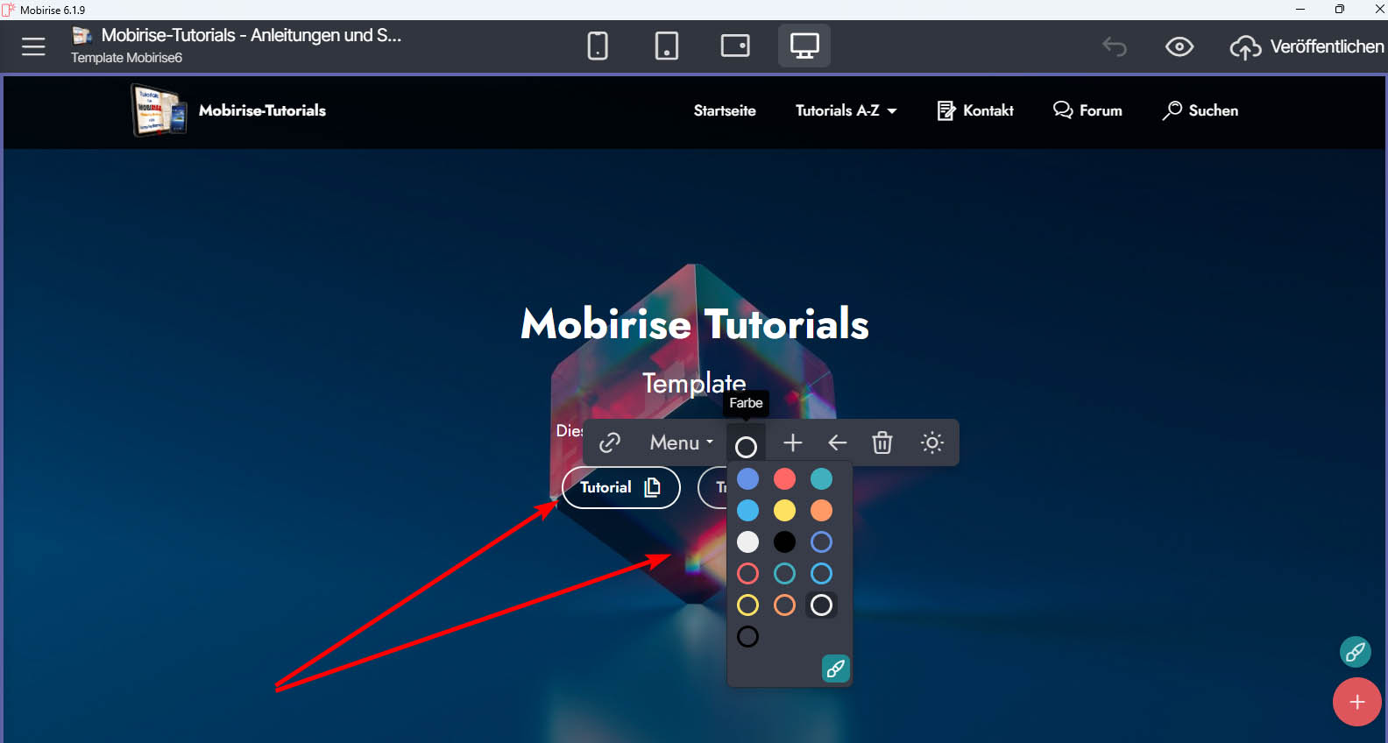Viewport: 1388px width, 743px height.
Task: Open the Suchen search menu item
Action: pos(1200,110)
